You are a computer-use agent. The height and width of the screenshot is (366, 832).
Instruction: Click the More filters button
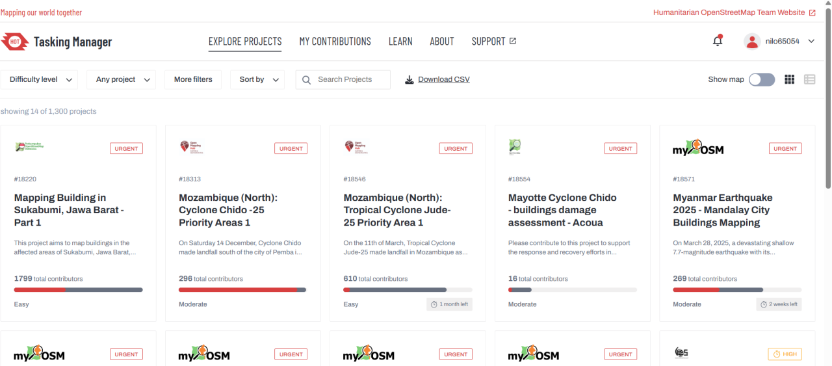click(x=193, y=79)
